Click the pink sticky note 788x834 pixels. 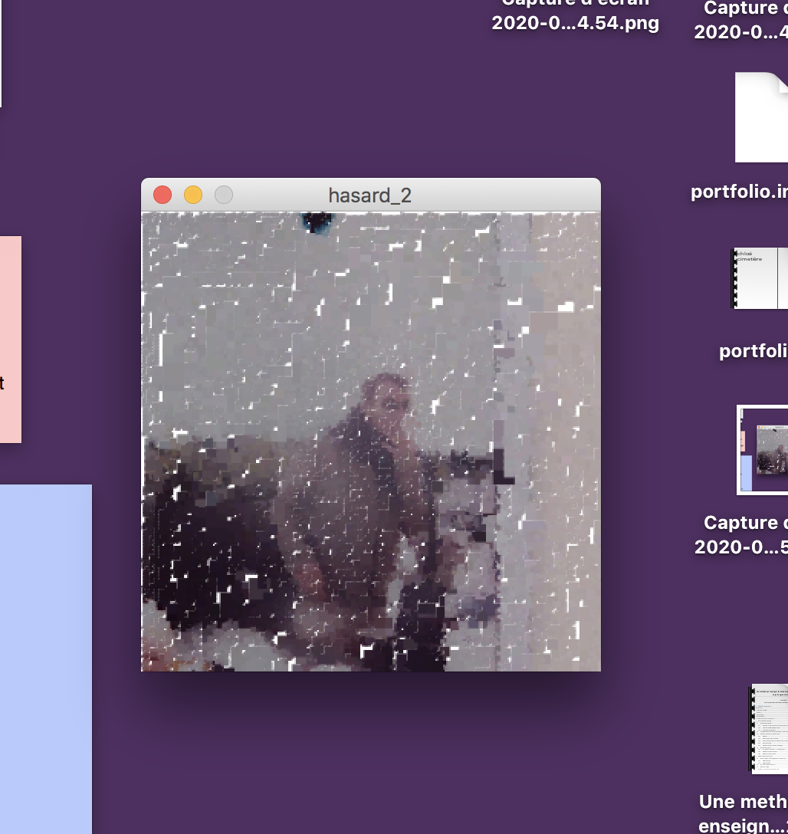pos(10,339)
